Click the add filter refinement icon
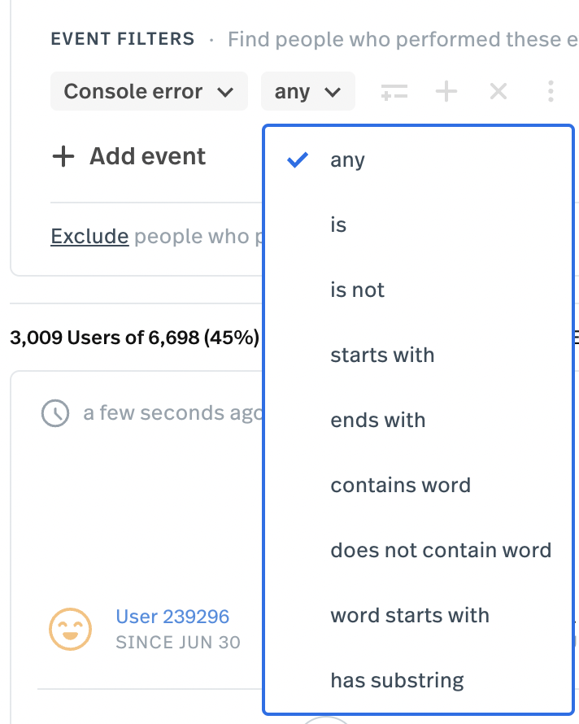The height and width of the screenshot is (724, 579). (394, 91)
